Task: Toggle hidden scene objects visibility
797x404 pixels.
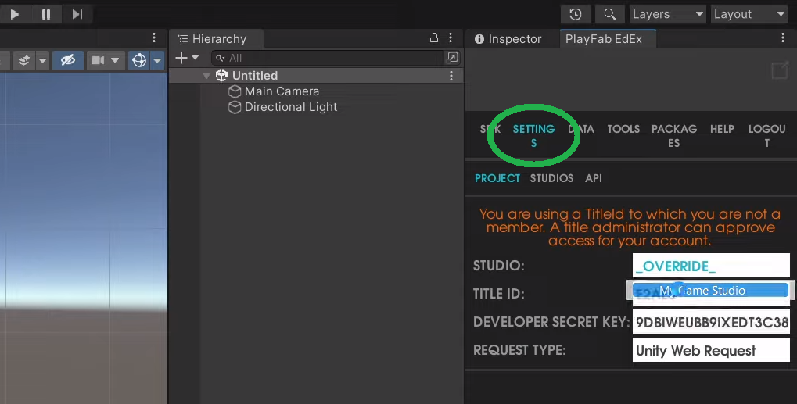Action: [68, 60]
